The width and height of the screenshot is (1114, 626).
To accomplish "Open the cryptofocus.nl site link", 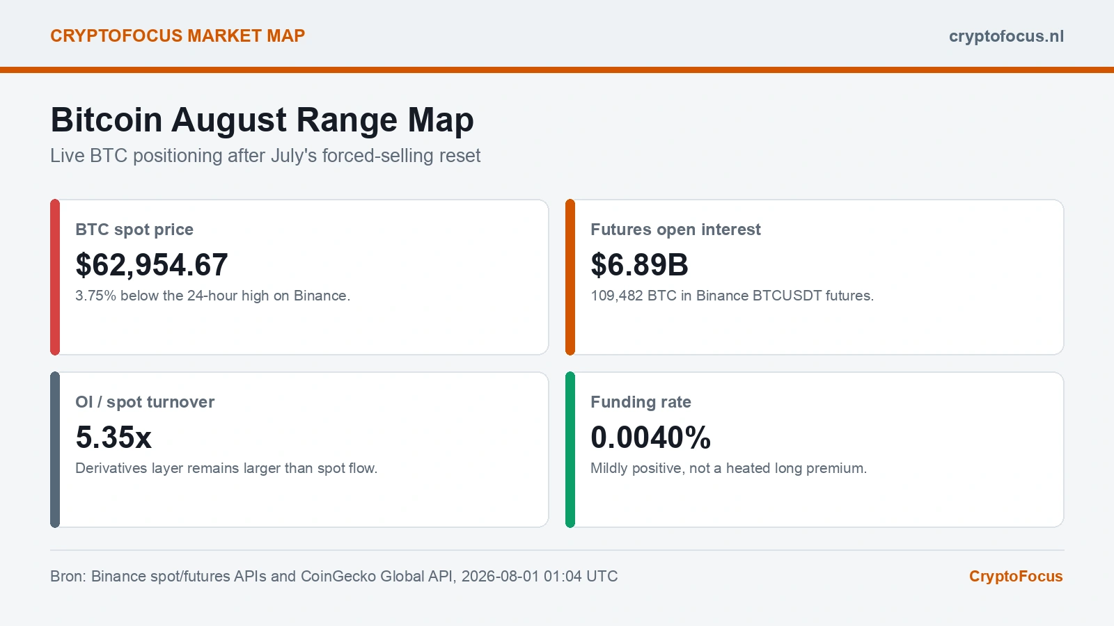I will pos(1006,36).
